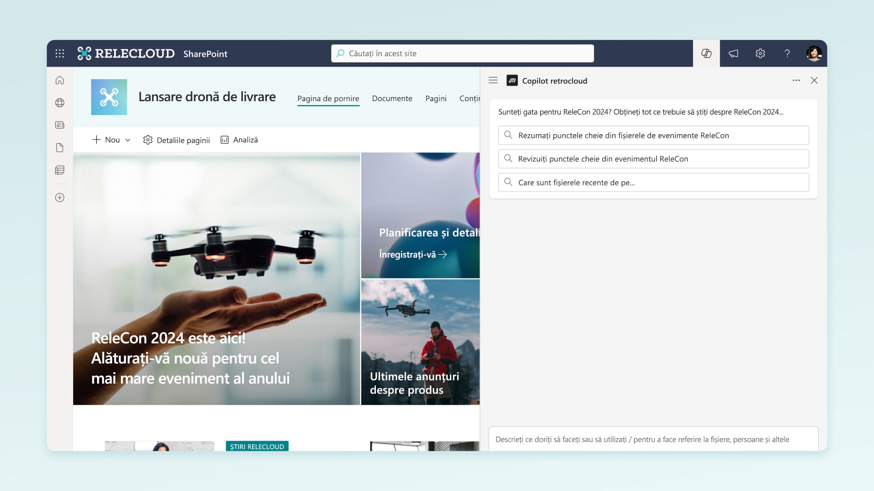Screen dimensions: 874x491
Task: Select the 'Documente' tab
Action: point(392,98)
